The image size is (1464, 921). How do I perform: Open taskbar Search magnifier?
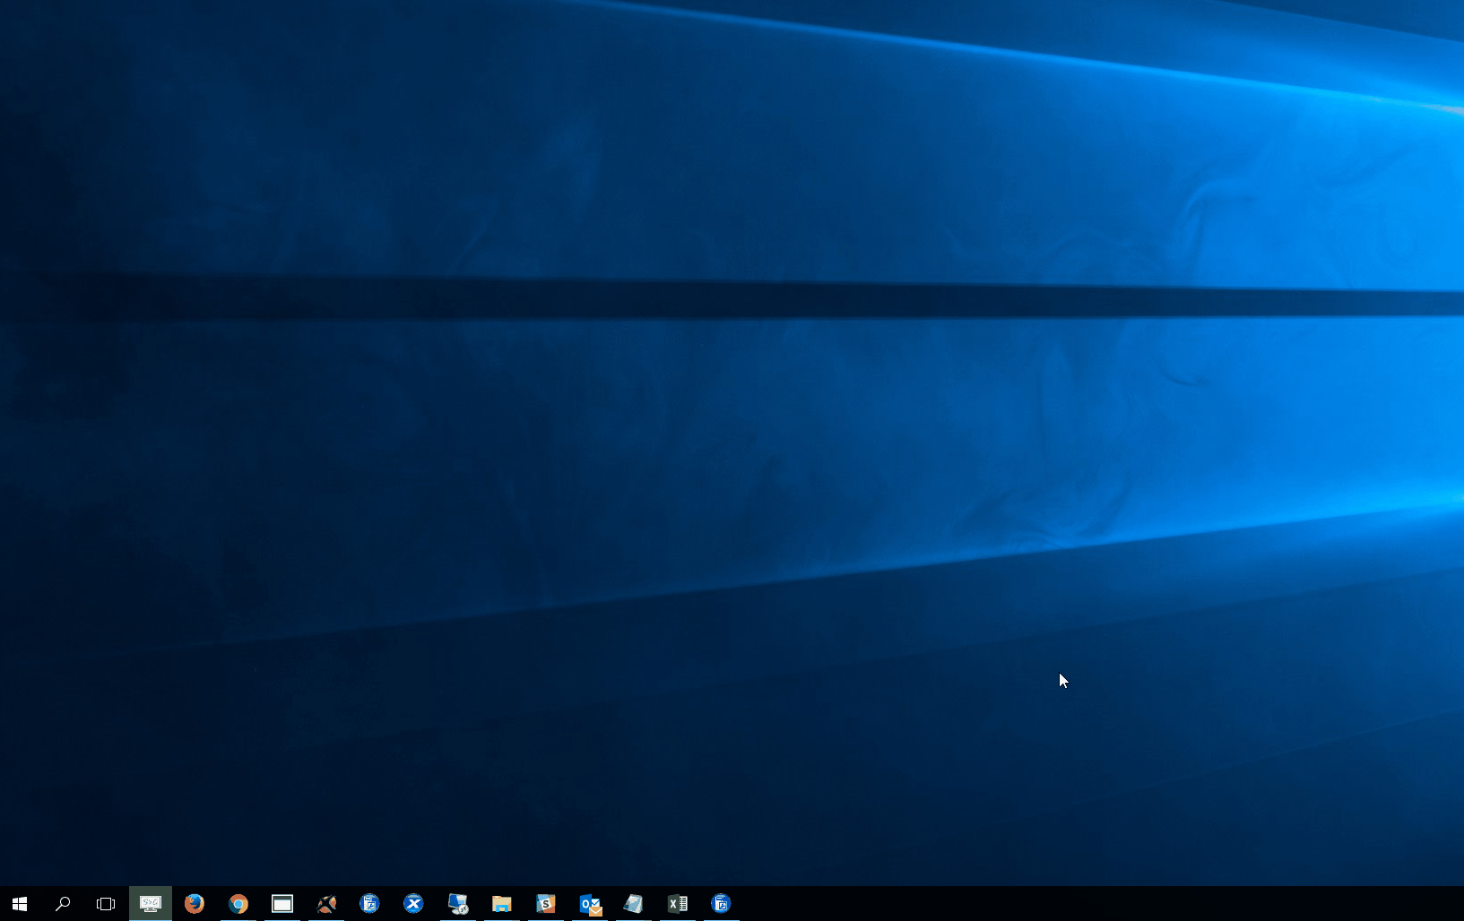63,904
